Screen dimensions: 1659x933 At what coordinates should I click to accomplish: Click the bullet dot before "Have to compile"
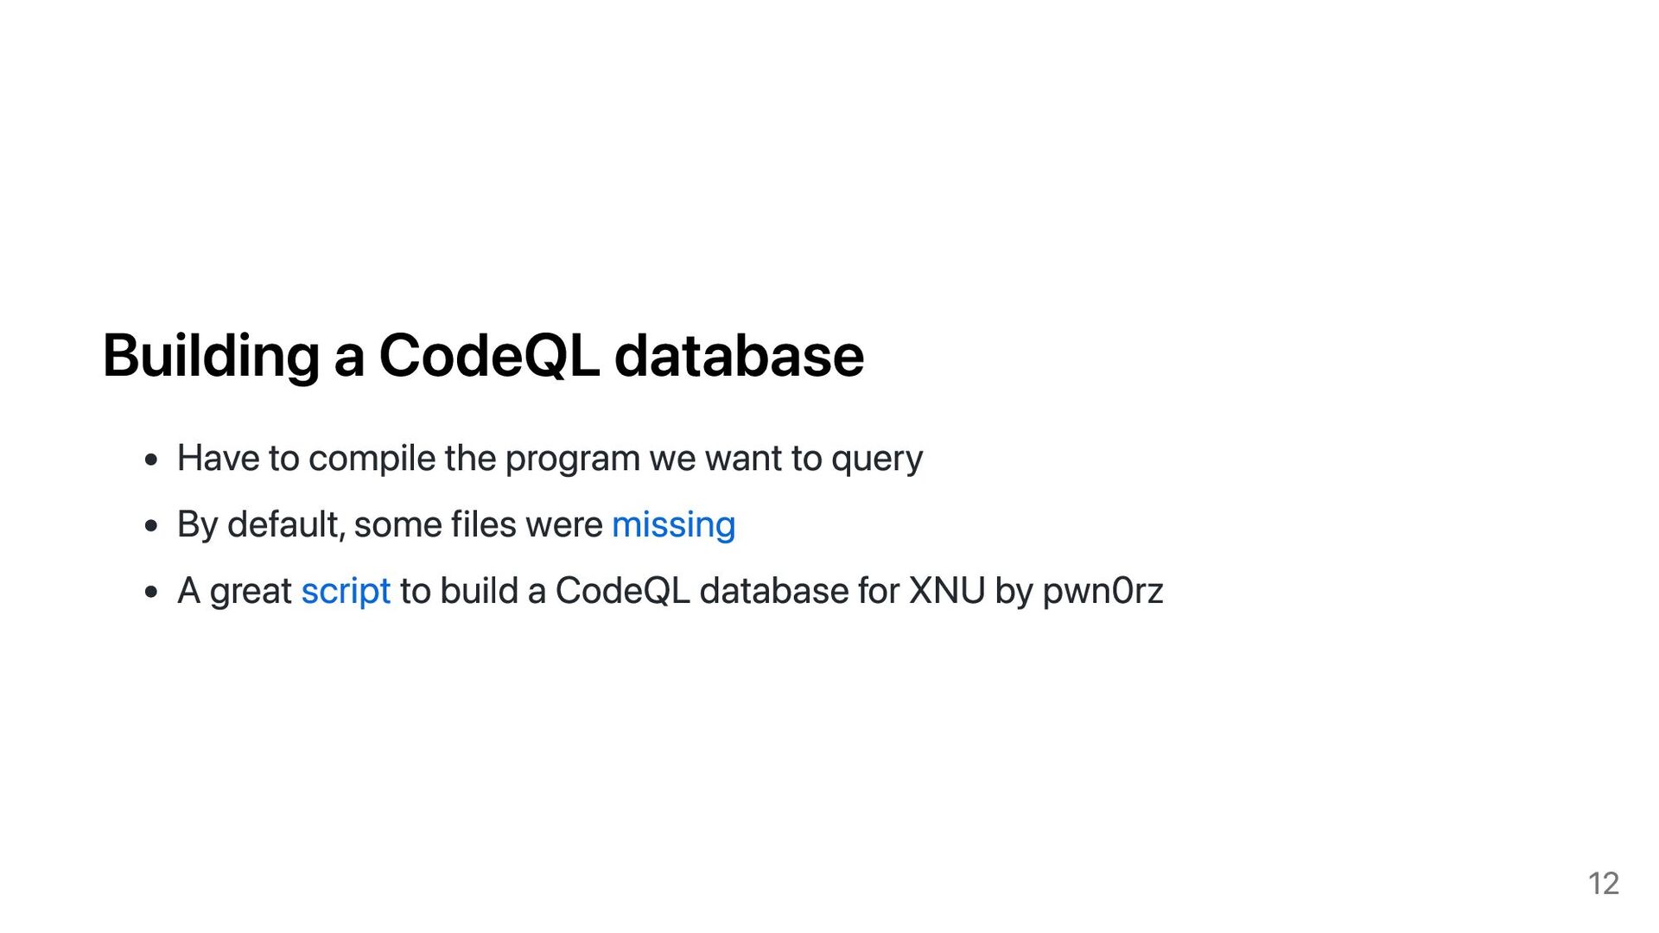[x=152, y=460]
